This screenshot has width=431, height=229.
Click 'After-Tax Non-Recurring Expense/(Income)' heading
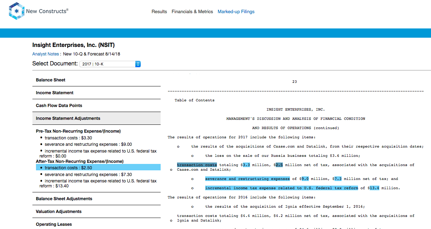(x=80, y=161)
